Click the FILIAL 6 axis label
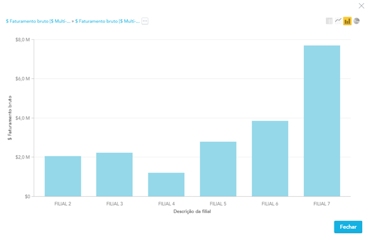This screenshot has height=239, width=368. (270, 204)
